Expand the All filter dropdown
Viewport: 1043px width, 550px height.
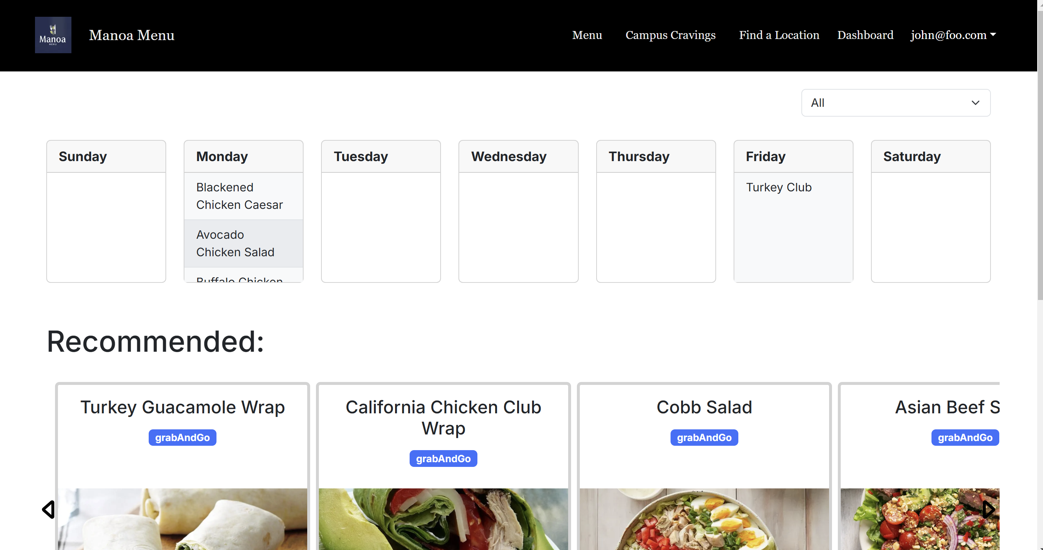pyautogui.click(x=896, y=103)
